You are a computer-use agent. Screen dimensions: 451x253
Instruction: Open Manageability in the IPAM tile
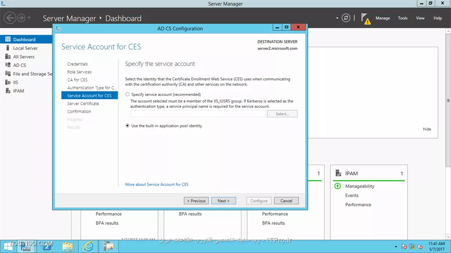359,186
